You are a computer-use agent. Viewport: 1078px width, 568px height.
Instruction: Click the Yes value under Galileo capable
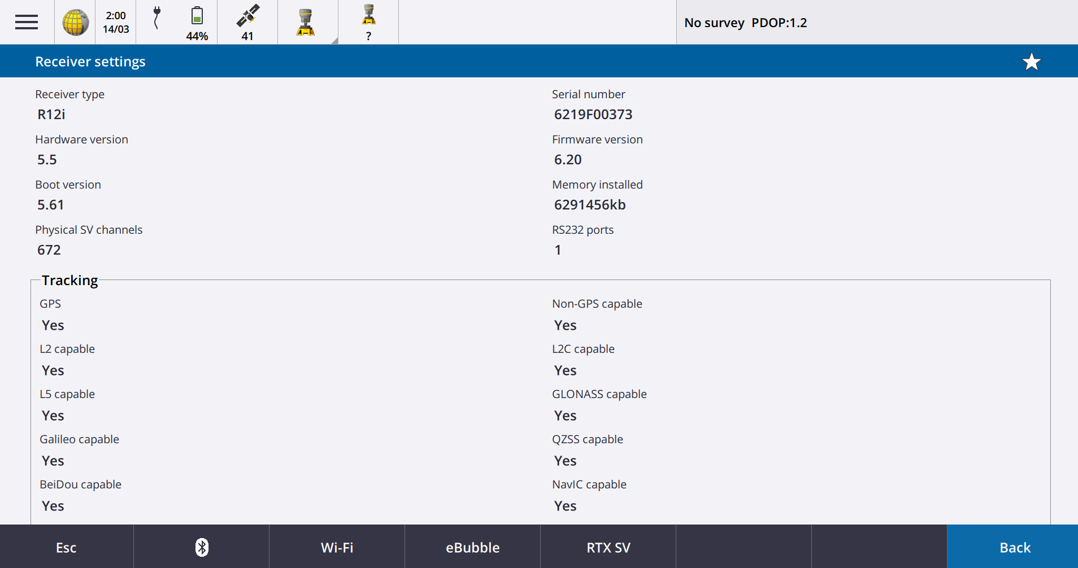[53, 461]
